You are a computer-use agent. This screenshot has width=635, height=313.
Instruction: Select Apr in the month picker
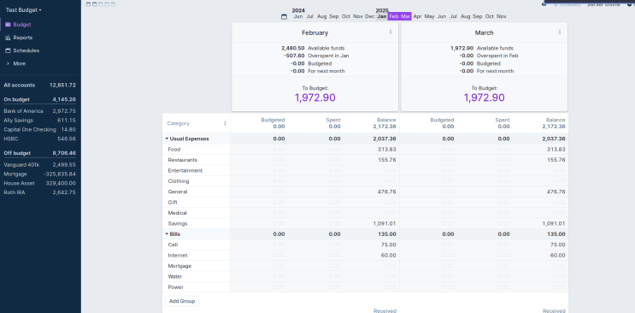tap(418, 16)
